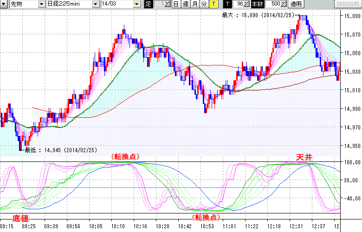The image size is (362, 232).
Task: Click the leftmost dropdown arrow in toolbar
Action: [3, 4]
